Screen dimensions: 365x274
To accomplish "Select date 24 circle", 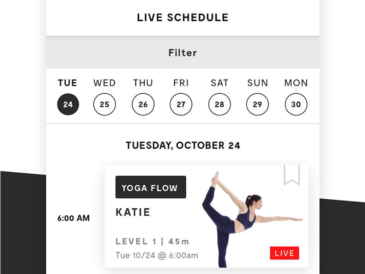I will click(68, 104).
